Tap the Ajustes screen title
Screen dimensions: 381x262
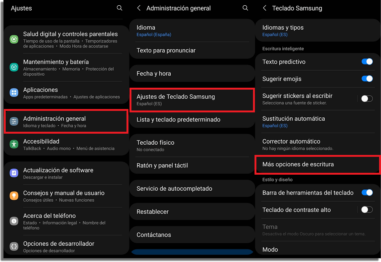pyautogui.click(x=21, y=8)
